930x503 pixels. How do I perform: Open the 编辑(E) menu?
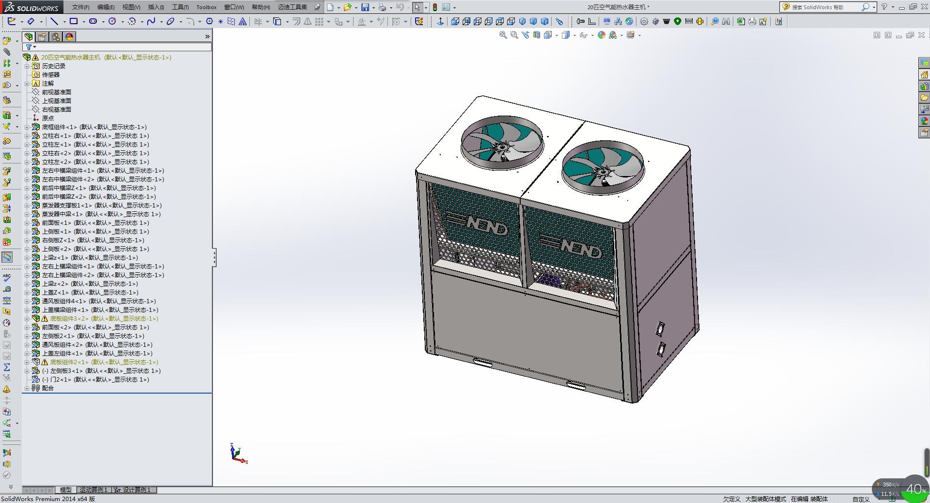106,7
